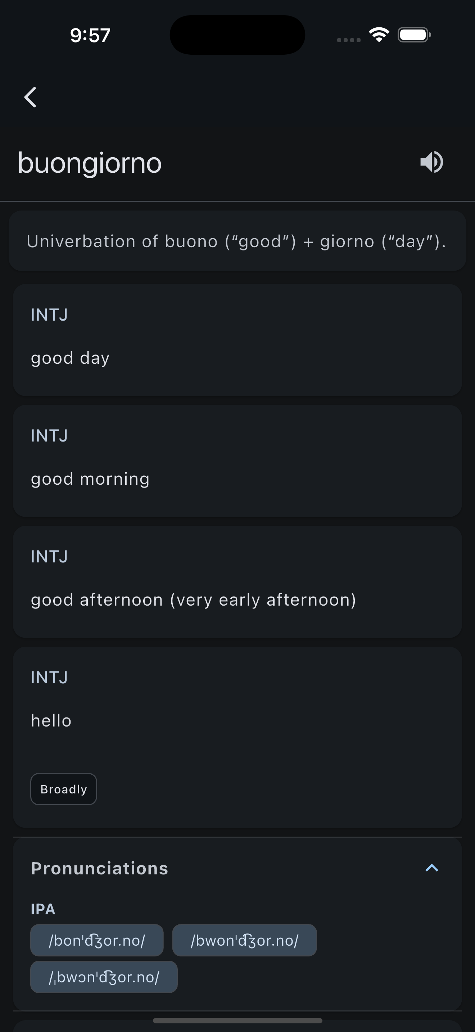Select the /bwonˈd͡ʒor.no/ IPA chip
The width and height of the screenshot is (475, 1032).
click(x=244, y=940)
